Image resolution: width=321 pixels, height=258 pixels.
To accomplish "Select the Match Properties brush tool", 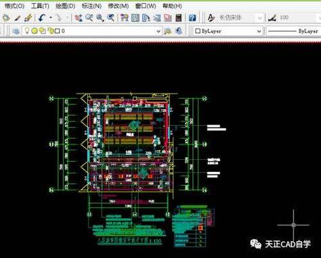I will click(18, 18).
